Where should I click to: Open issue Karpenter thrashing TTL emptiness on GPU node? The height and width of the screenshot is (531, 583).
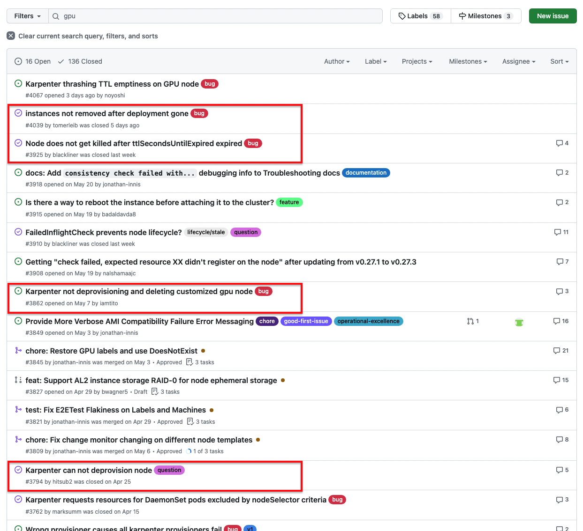(x=112, y=84)
